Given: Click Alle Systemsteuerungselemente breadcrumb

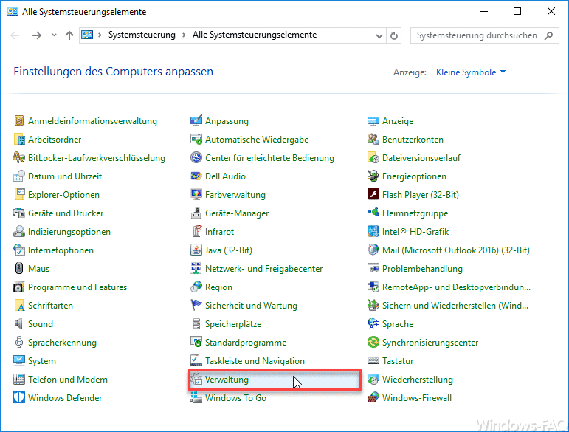Looking at the screenshot, I should 255,35.
